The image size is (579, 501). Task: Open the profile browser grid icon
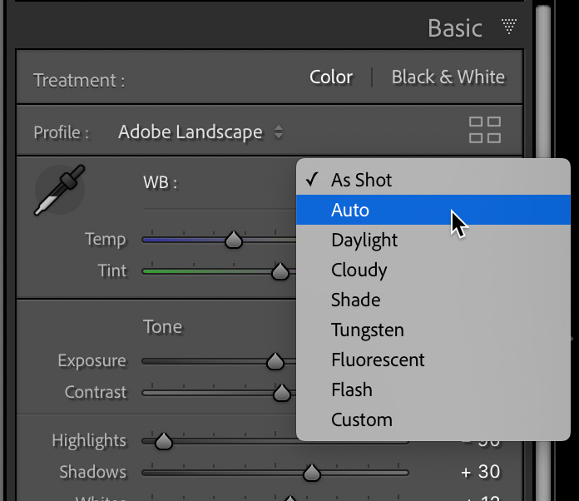(x=485, y=131)
